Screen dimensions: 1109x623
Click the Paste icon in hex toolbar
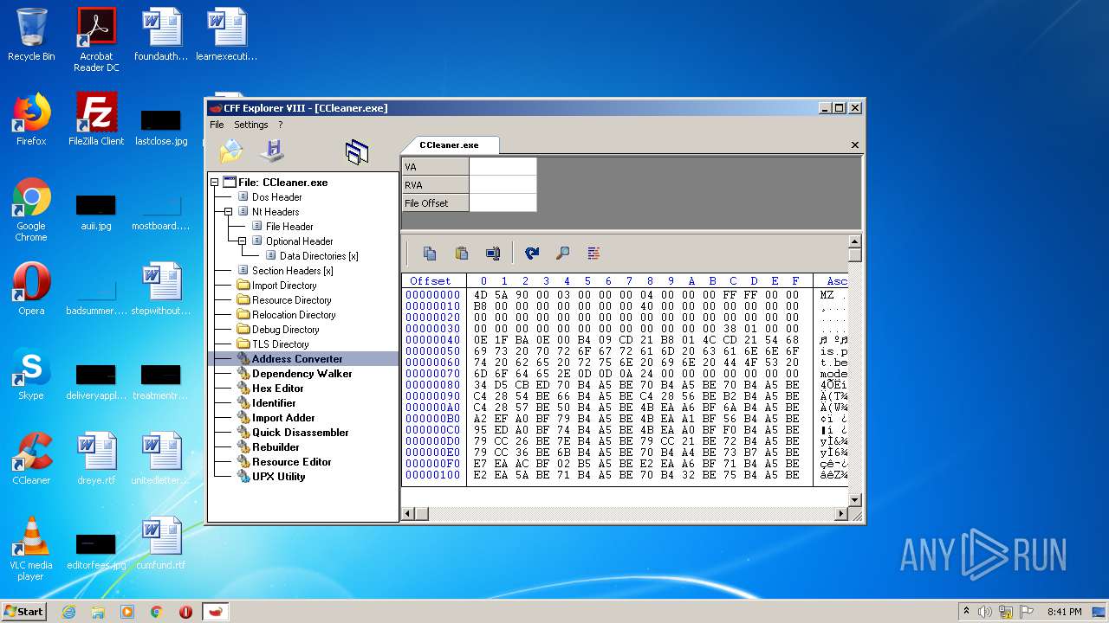[461, 254]
